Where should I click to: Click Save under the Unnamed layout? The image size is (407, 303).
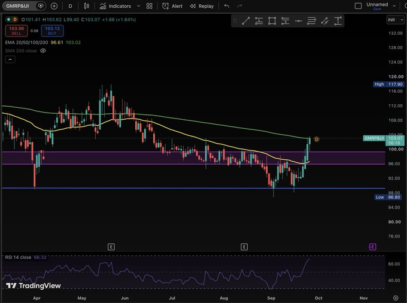coord(377,9)
